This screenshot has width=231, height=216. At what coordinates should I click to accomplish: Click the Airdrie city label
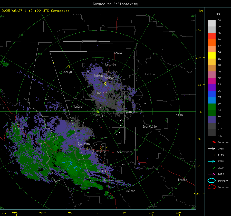[101, 137]
